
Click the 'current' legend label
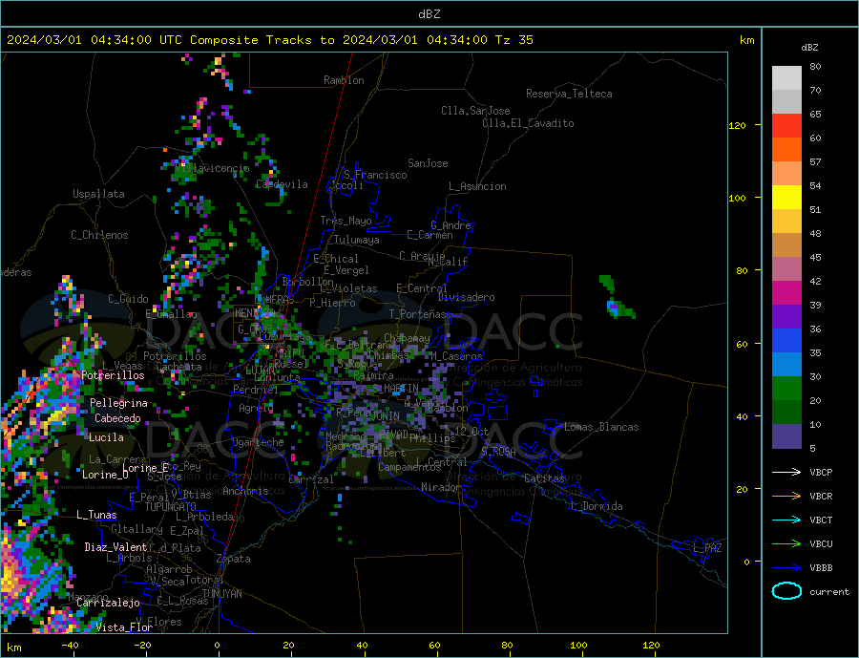(829, 592)
